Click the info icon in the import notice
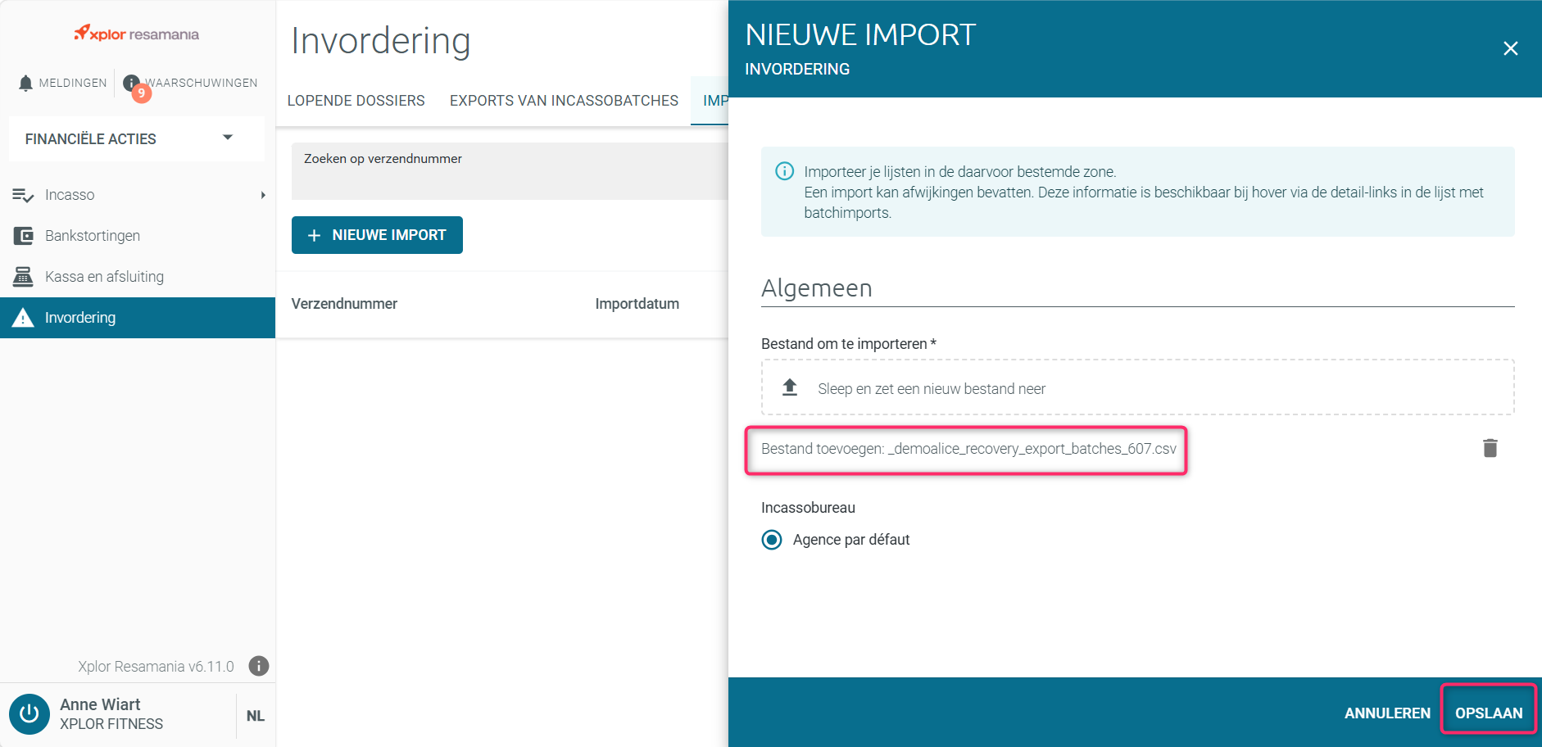Image resolution: width=1542 pixels, height=747 pixels. [784, 171]
